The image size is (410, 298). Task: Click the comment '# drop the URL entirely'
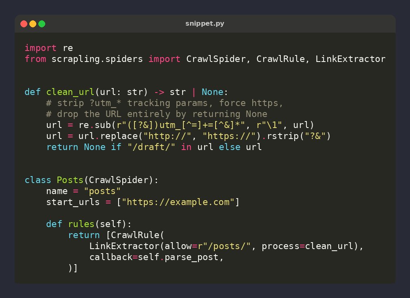click(157, 114)
